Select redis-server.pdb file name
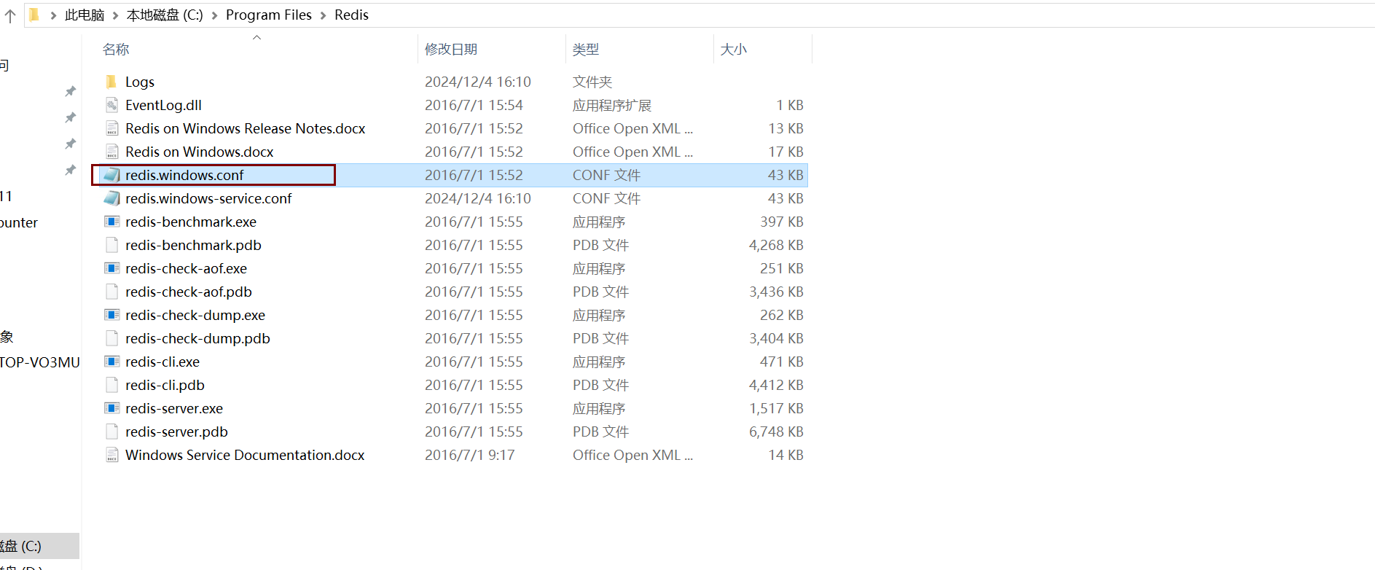Image resolution: width=1375 pixels, height=570 pixels. pyautogui.click(x=176, y=432)
